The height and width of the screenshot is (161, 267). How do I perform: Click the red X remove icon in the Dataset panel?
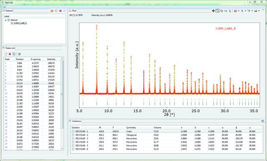60,11
